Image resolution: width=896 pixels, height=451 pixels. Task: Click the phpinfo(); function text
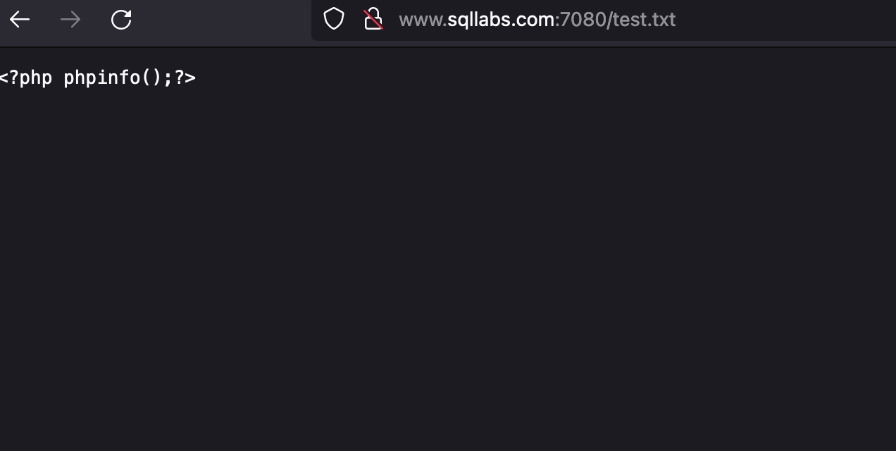(118, 78)
